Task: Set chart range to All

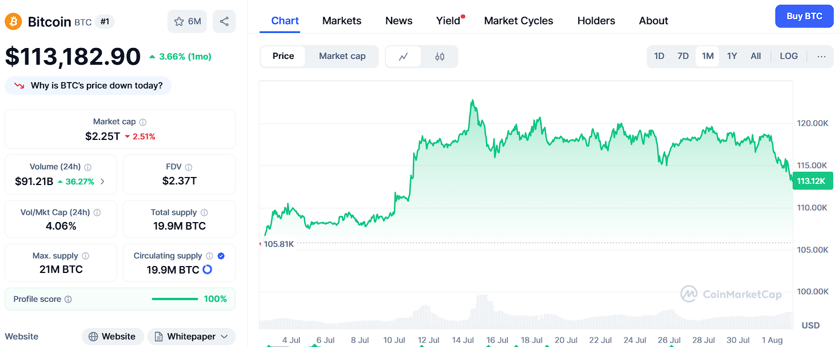Action: (x=756, y=56)
